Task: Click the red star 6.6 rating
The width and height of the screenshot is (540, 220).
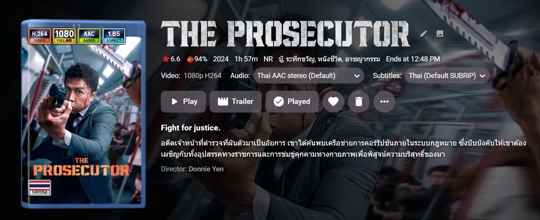Action: [x=171, y=59]
